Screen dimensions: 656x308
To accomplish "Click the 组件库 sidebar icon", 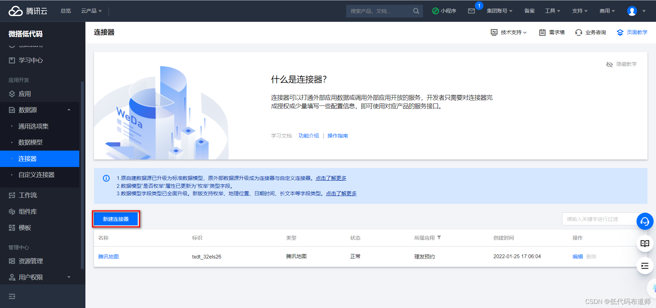I will coord(12,212).
